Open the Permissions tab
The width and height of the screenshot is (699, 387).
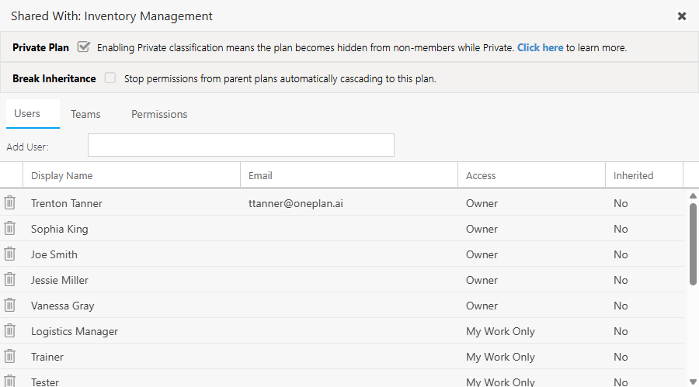click(159, 115)
